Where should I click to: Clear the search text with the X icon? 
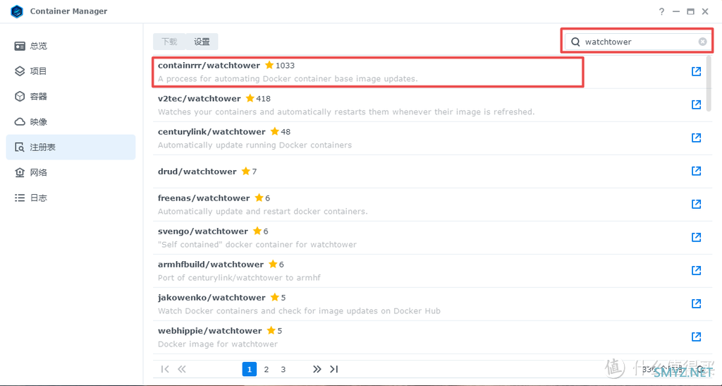703,42
